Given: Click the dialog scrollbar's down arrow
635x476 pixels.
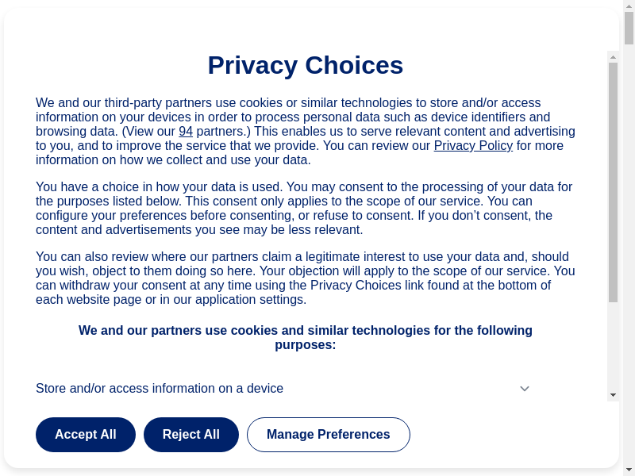Looking at the screenshot, I should coord(613,395).
